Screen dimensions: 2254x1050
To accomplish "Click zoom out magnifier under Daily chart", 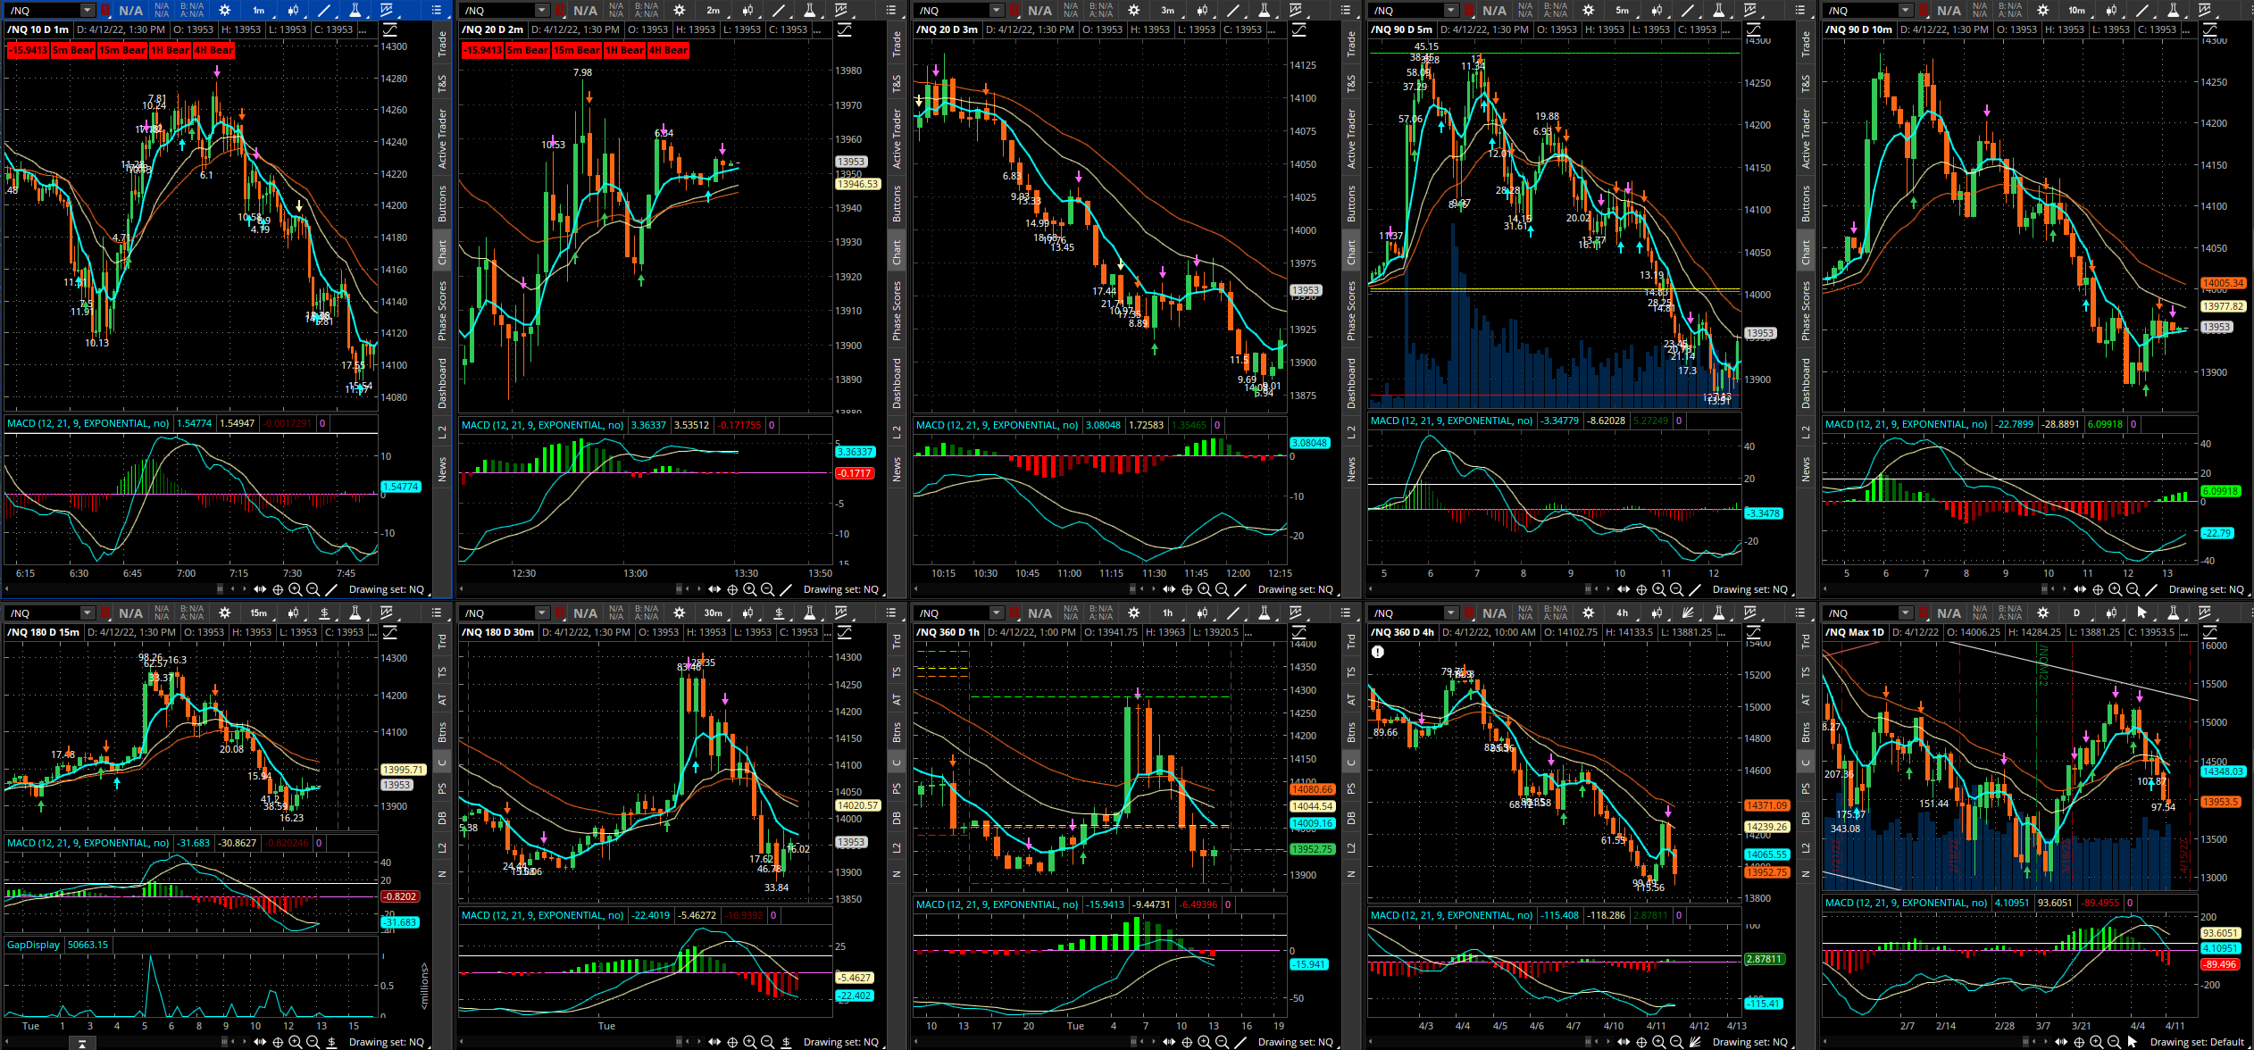I will point(2114,1042).
